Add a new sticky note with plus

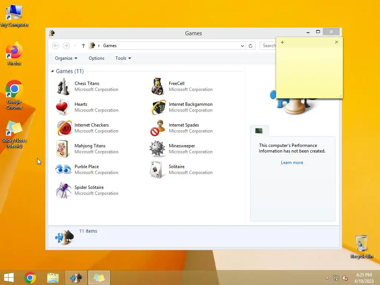[282, 42]
